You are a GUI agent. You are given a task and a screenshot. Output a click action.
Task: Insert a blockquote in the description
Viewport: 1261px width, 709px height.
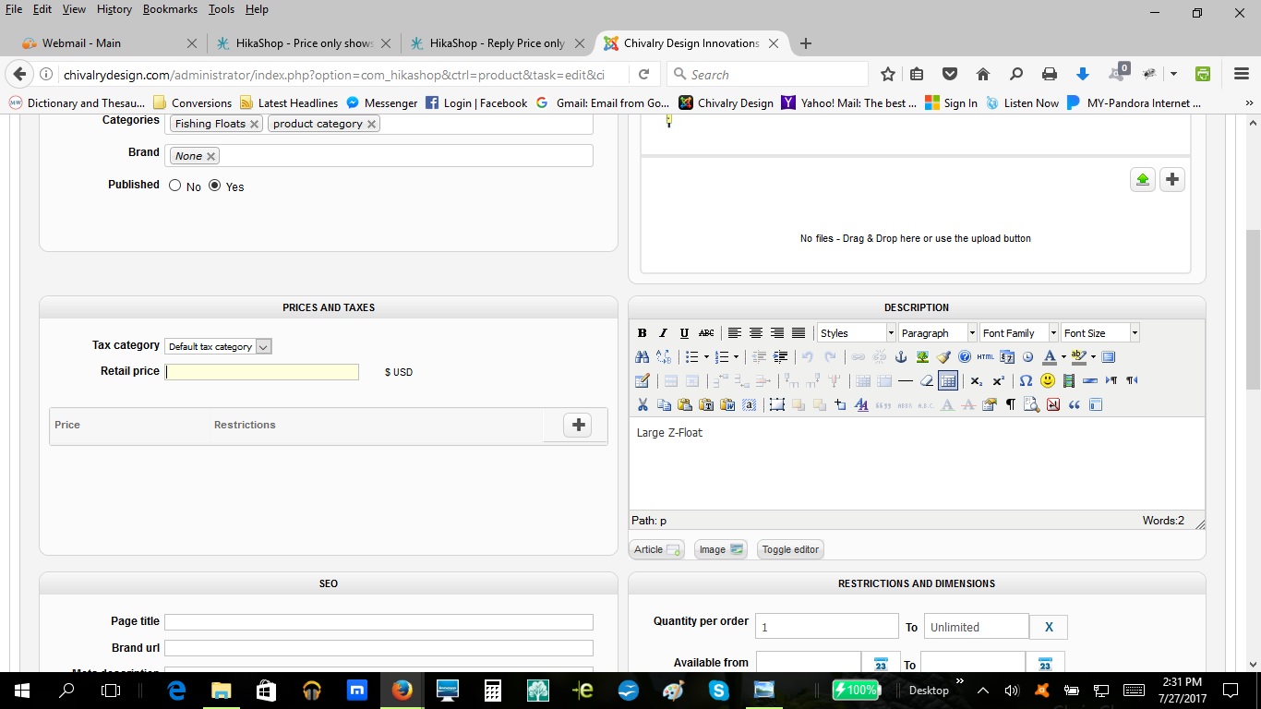(1075, 404)
